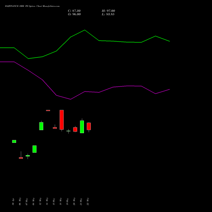Click the open price value O: 96.00
Viewport: 212px width, 212px height.
point(74,14)
